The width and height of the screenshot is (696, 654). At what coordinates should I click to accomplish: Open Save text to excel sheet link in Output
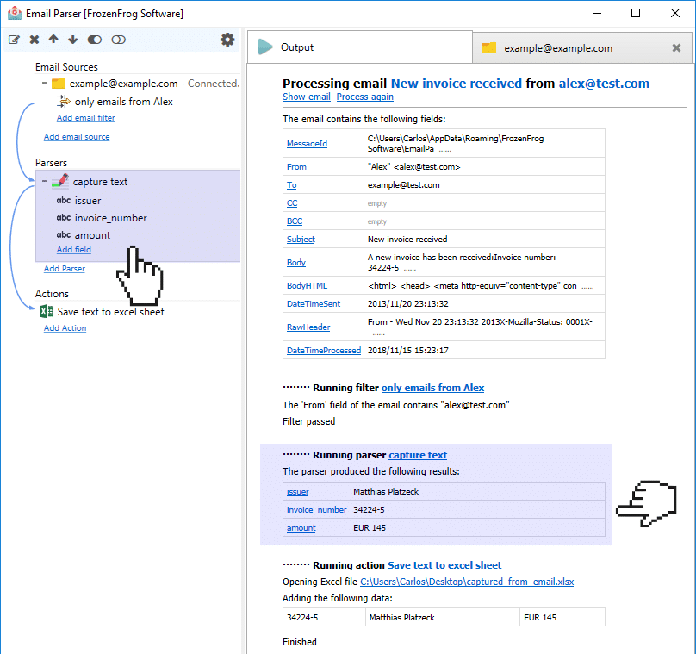pos(444,565)
